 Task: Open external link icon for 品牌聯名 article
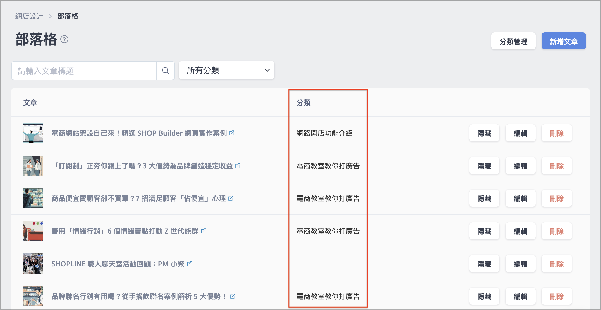click(233, 296)
